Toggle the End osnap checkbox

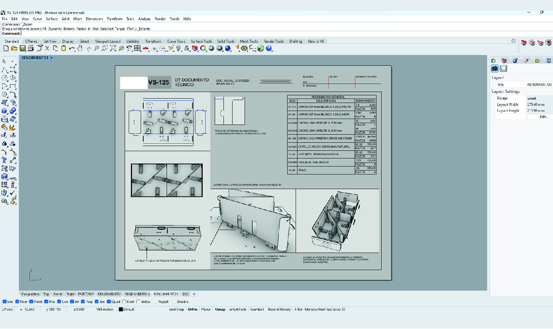tap(5, 302)
